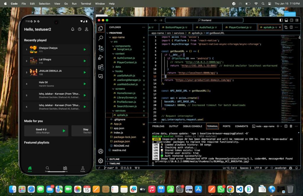This screenshot has width=303, height=196.
Task: Click the Manage gear icon
Action: pyautogui.click(x=101, y=161)
